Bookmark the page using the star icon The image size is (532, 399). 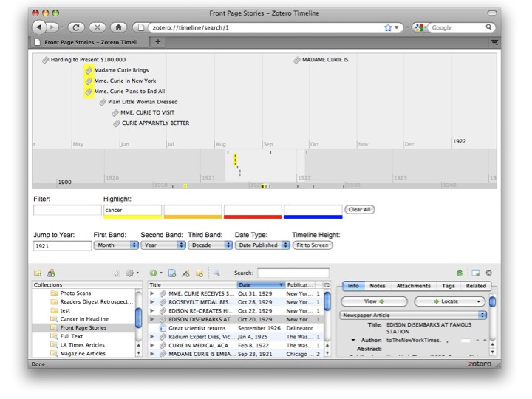coord(388,27)
